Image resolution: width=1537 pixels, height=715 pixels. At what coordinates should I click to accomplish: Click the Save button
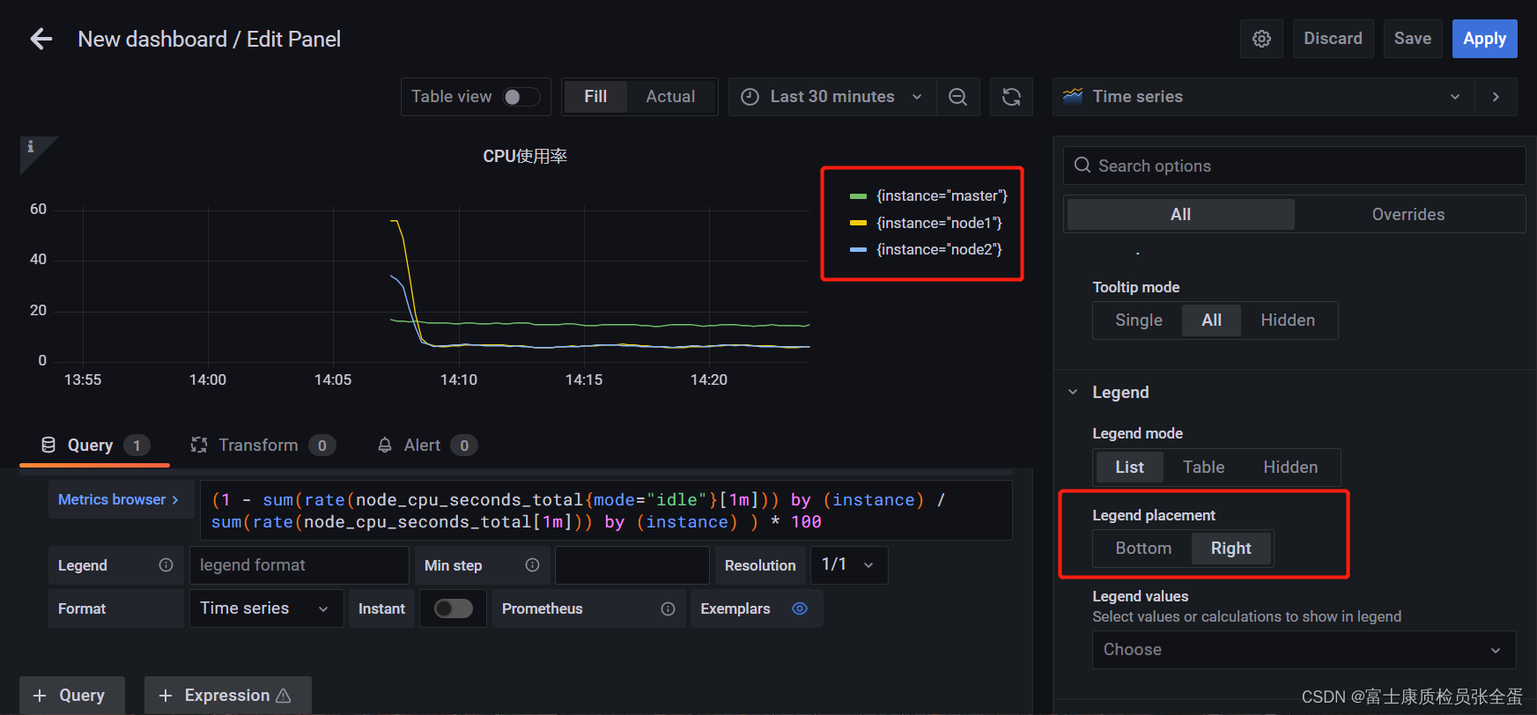coord(1412,39)
